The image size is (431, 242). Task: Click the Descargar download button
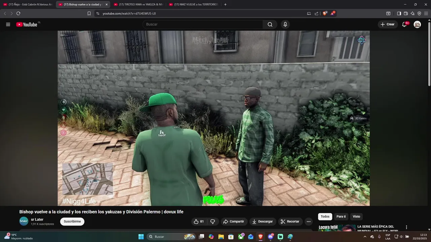[x=262, y=221]
